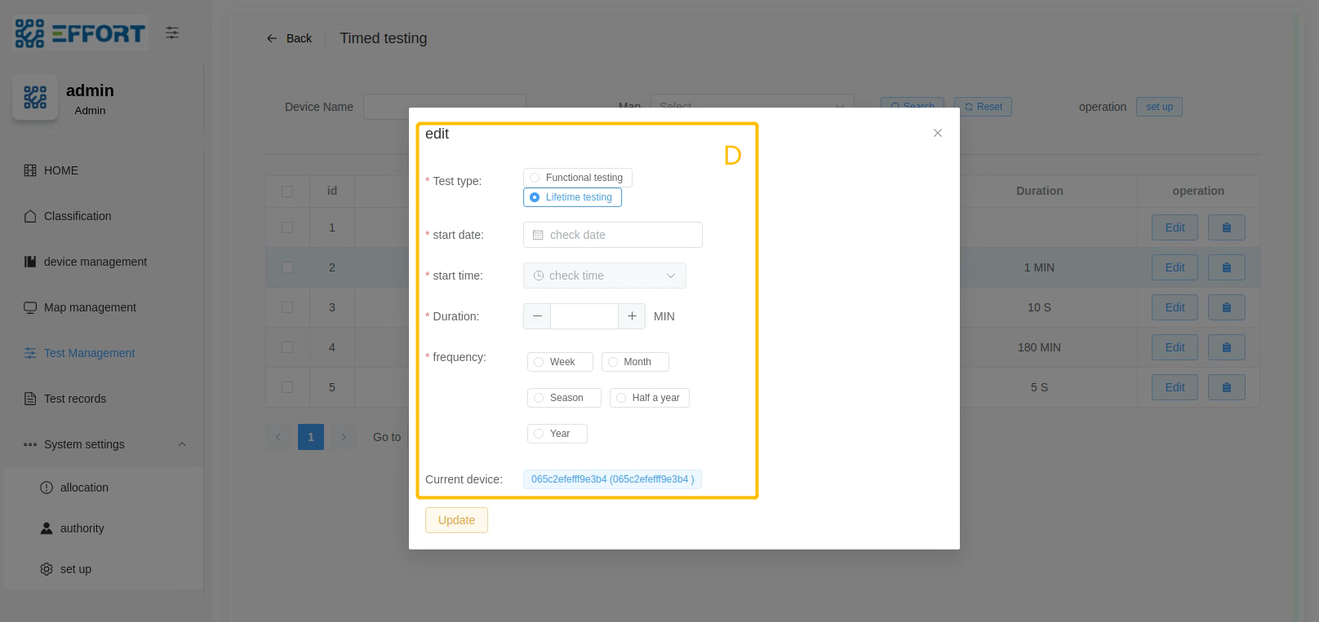Check the checkbox for row 3
This screenshot has width=1319, height=622.
click(x=287, y=307)
